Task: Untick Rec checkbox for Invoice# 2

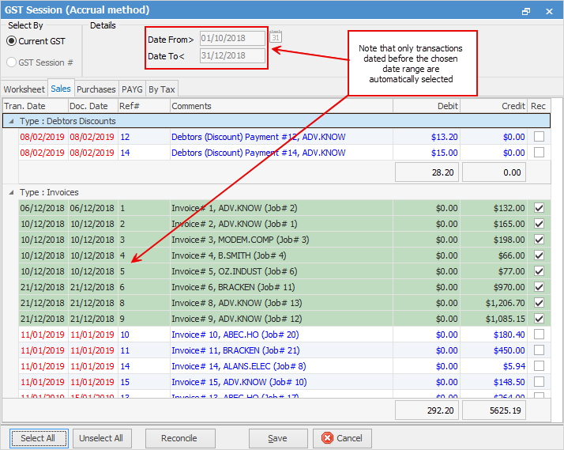Action: click(539, 224)
